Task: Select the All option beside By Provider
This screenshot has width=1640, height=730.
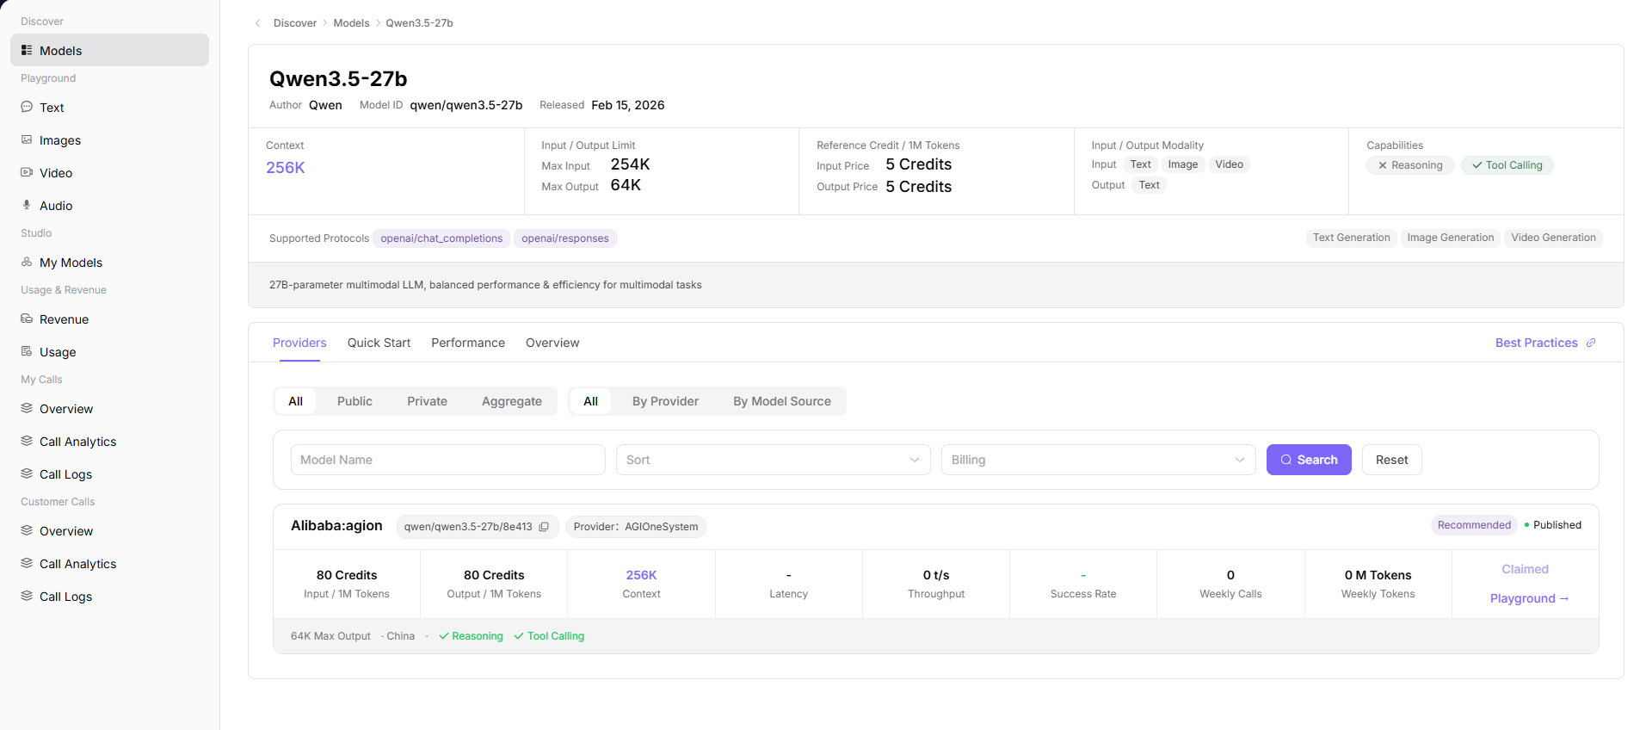Action: (590, 401)
